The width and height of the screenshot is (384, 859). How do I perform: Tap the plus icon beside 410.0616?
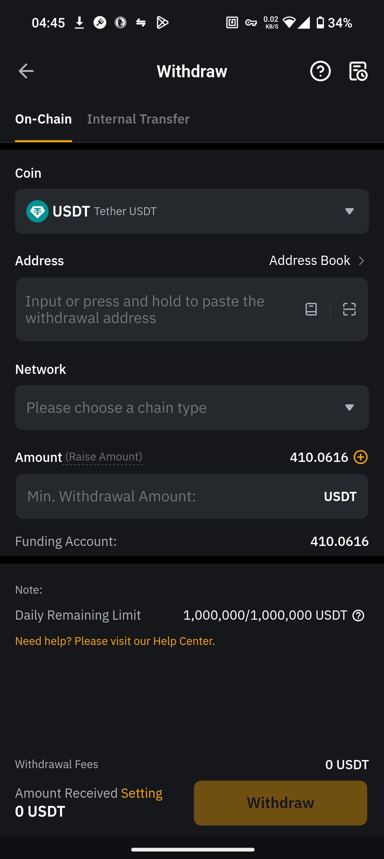(x=361, y=457)
